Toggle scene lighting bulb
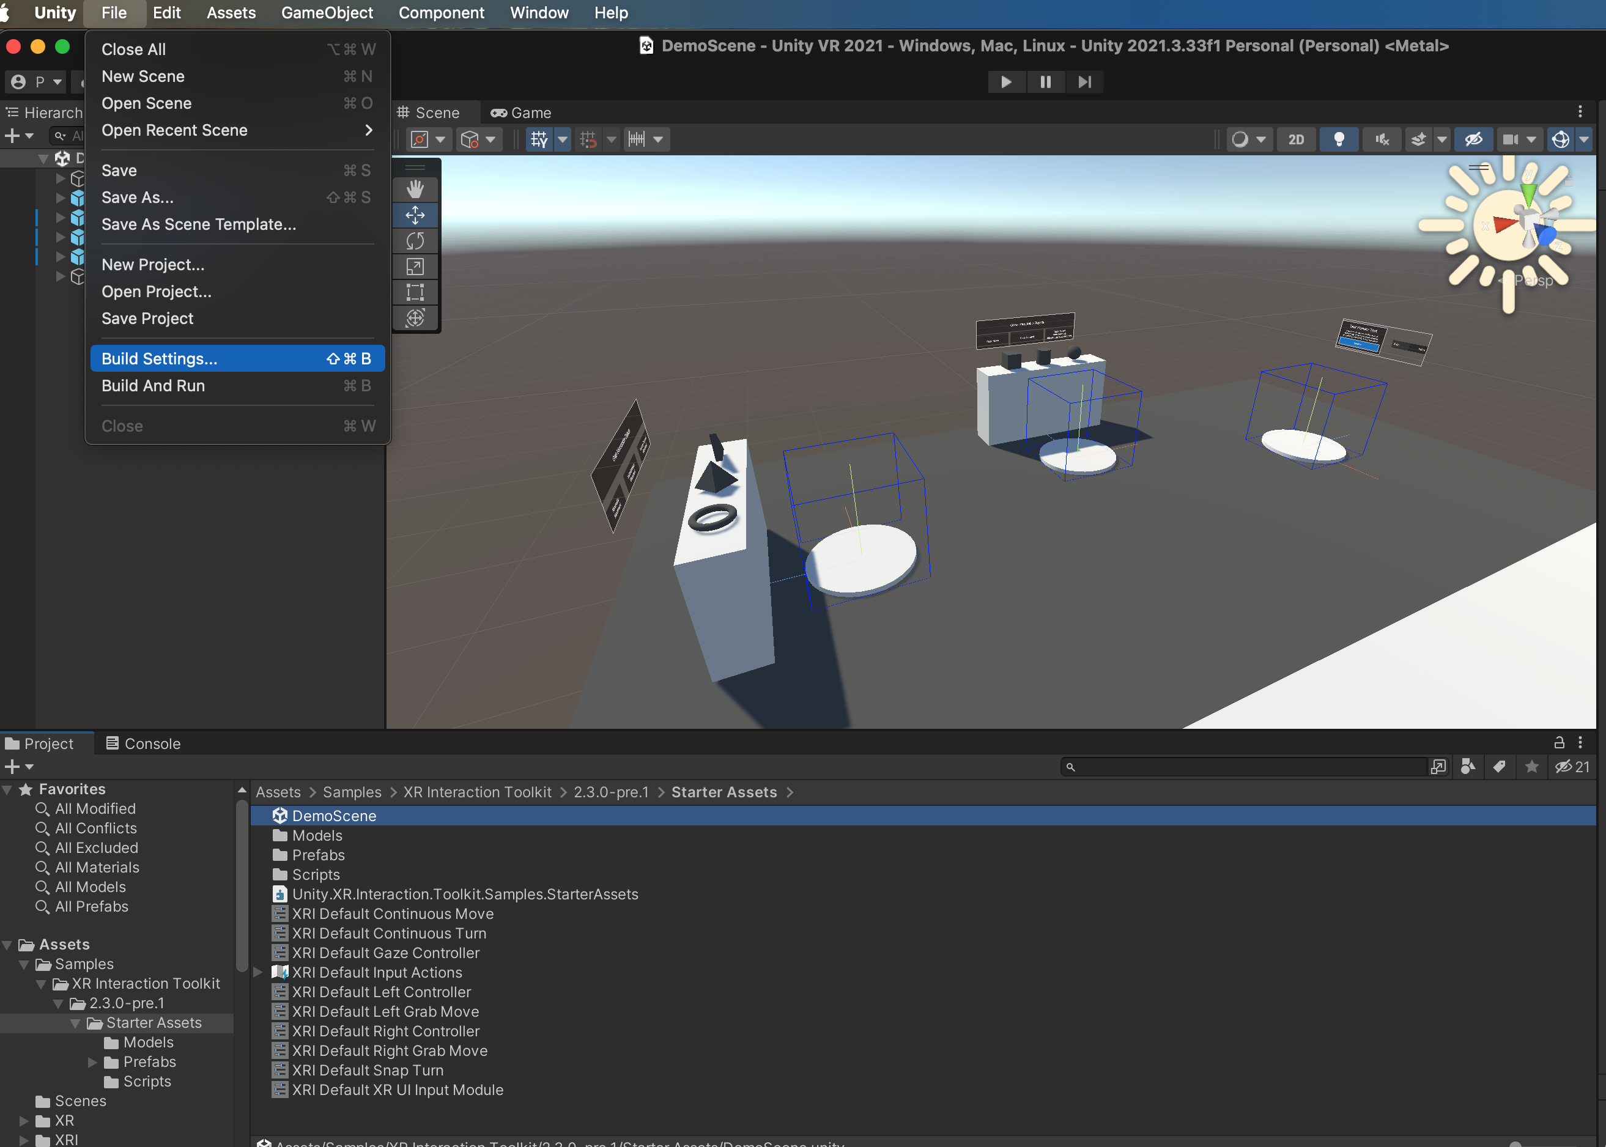1606x1147 pixels. 1338,139
